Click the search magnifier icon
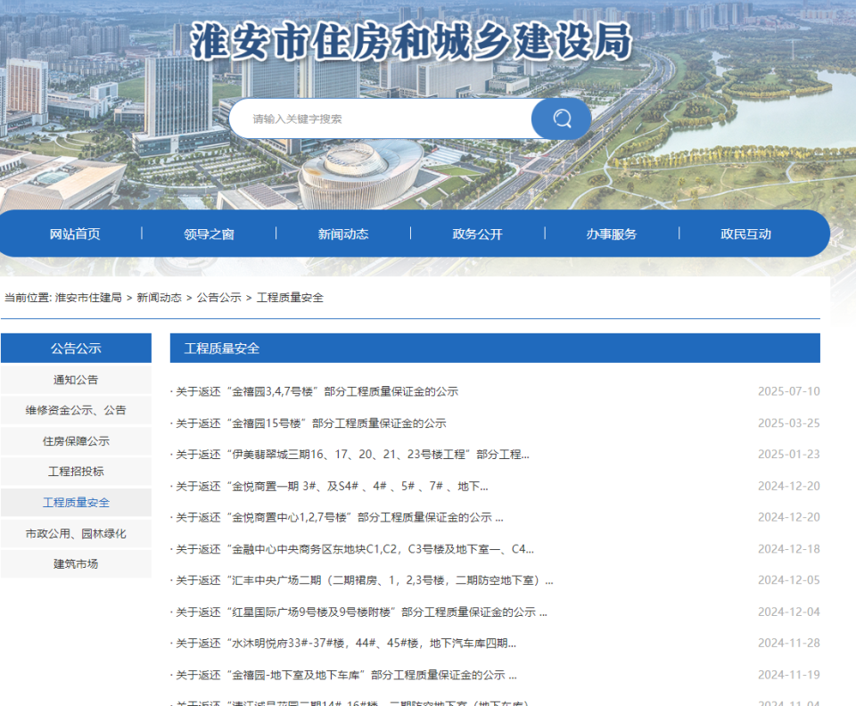 click(561, 118)
